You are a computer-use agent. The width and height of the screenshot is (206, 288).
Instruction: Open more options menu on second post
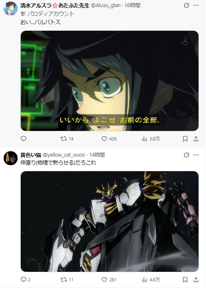coord(196,155)
